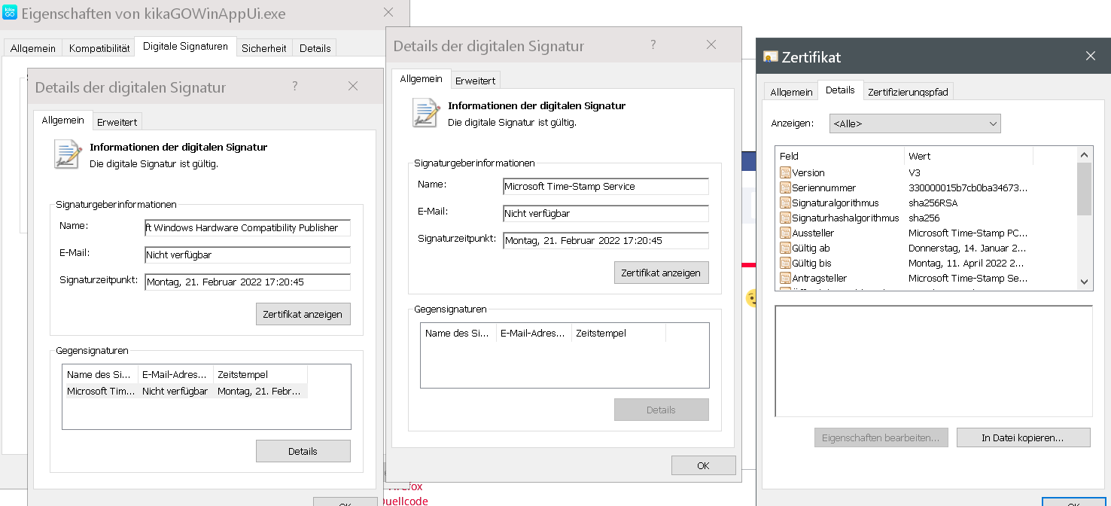Viewport: 1111px width, 506px height.
Task: Click signature document icon in middle details dialog
Action: (425, 112)
